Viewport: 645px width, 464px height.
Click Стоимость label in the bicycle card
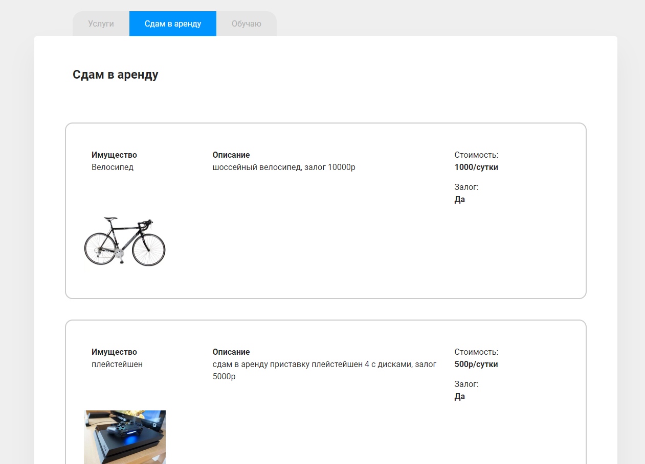(x=476, y=155)
